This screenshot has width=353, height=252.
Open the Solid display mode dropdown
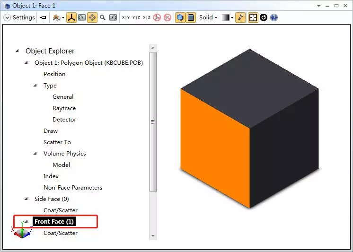tap(208, 17)
